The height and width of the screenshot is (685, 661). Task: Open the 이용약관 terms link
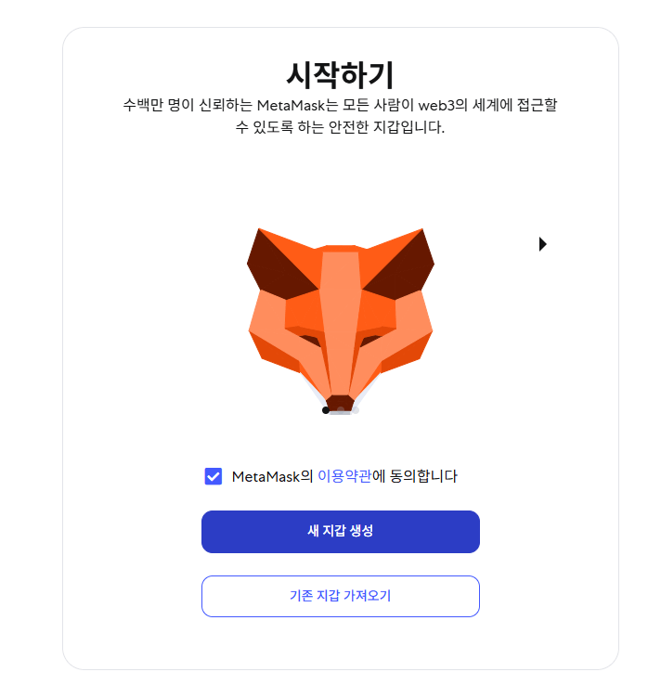(344, 476)
